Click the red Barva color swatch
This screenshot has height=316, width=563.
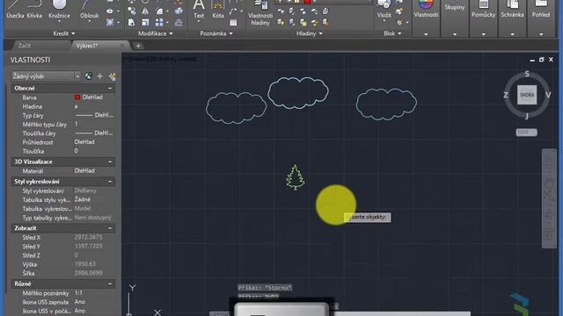point(77,97)
